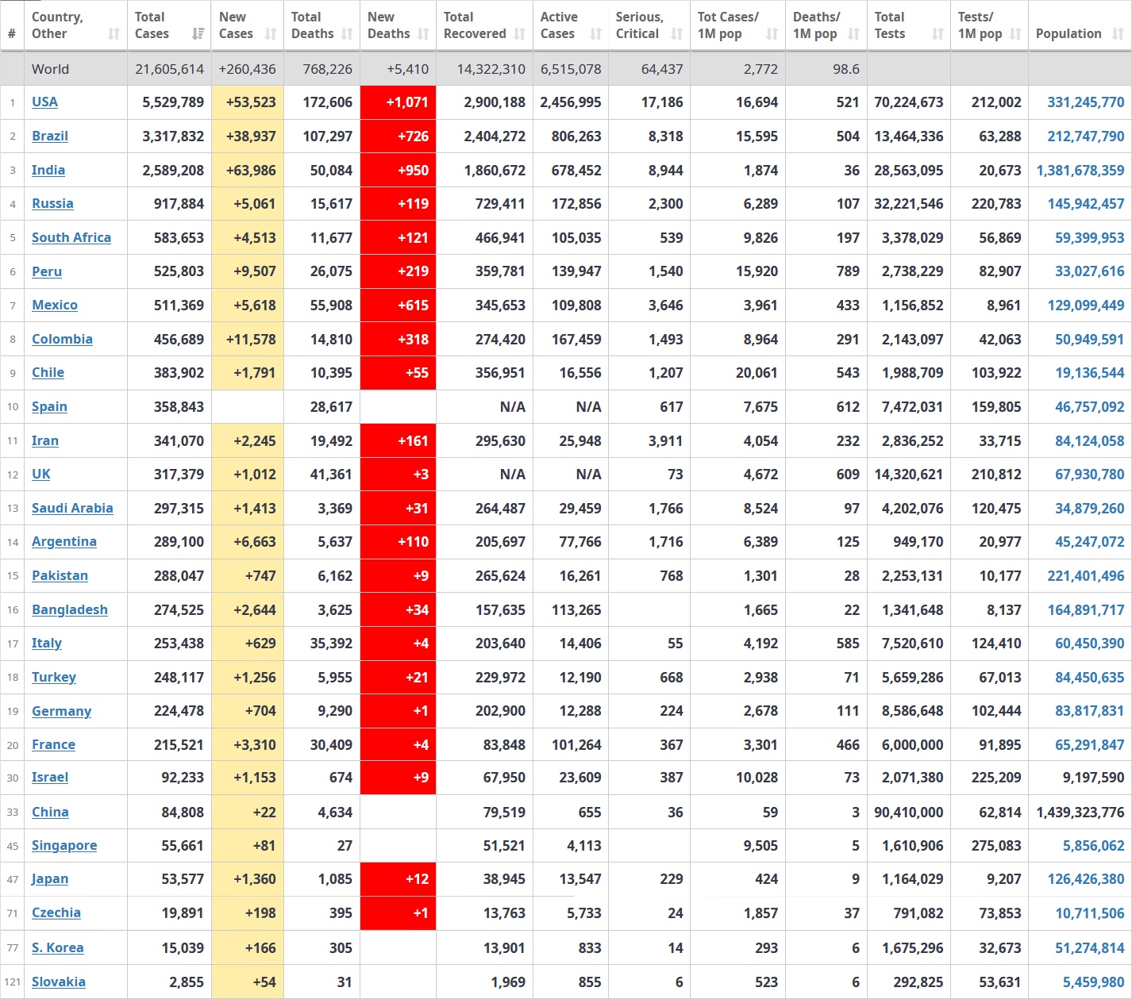Sort by Deaths/1M pop arrow icon

[853, 34]
